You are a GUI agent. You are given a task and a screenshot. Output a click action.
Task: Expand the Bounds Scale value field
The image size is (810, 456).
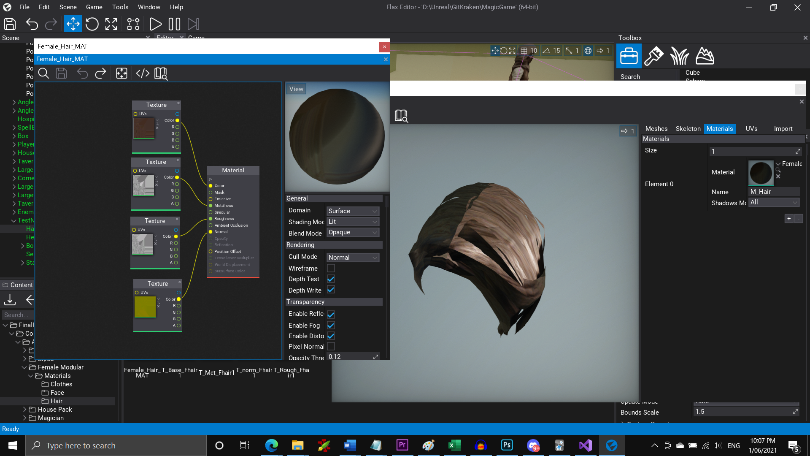pos(795,411)
